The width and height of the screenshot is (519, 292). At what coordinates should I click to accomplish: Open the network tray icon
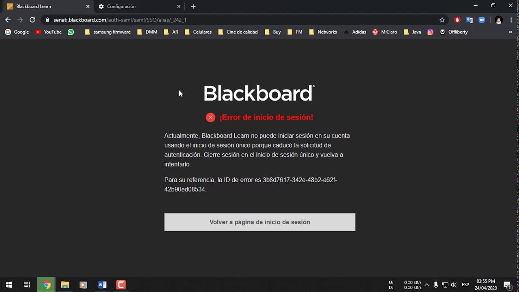pyautogui.click(x=445, y=285)
